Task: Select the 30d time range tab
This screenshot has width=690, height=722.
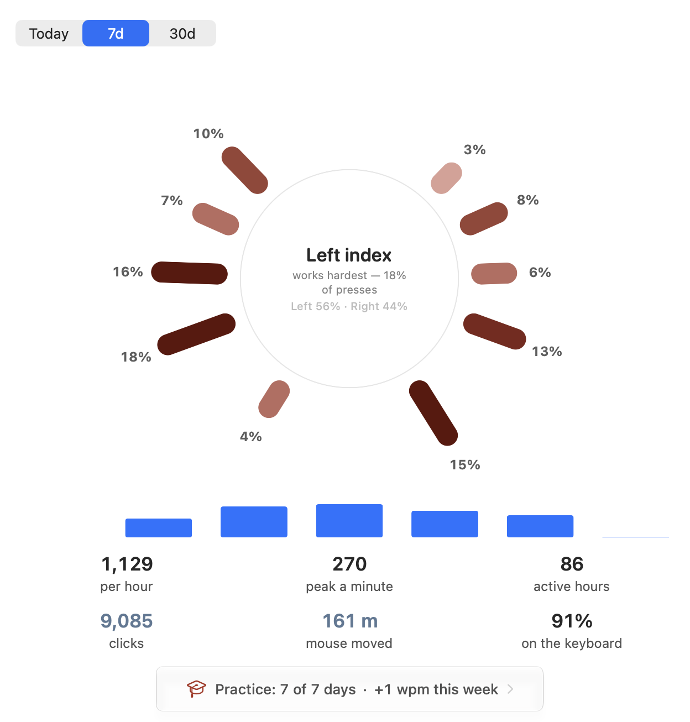Action: (182, 33)
